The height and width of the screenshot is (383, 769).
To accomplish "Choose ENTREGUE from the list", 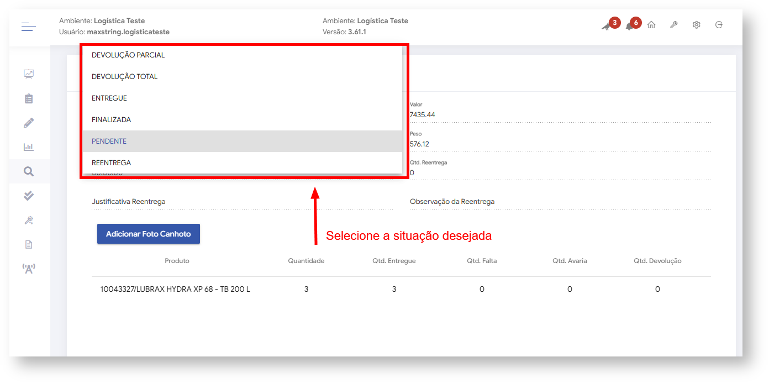I will tap(242, 98).
